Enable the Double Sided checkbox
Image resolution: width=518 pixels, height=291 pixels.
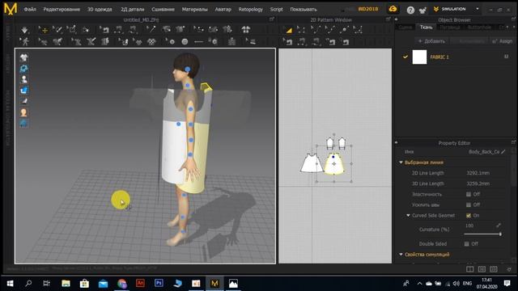(466, 244)
